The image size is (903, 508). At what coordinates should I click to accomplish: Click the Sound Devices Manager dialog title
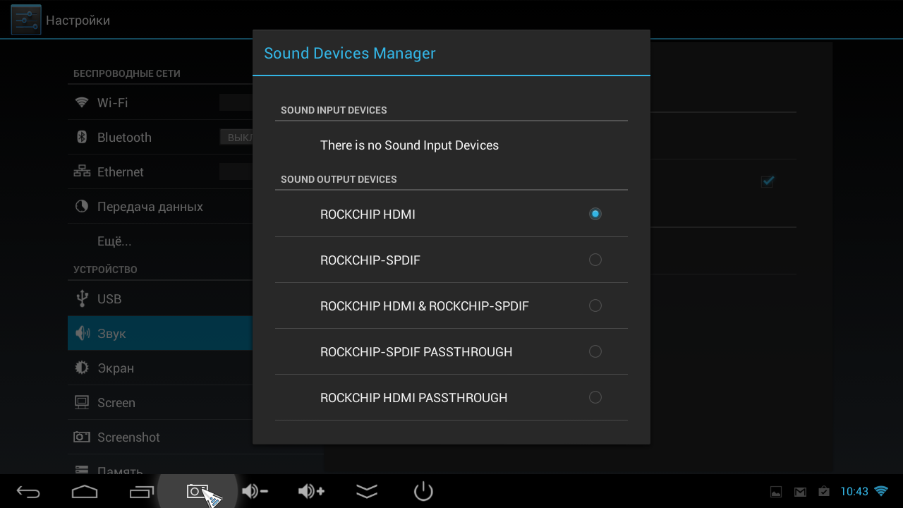click(x=350, y=53)
